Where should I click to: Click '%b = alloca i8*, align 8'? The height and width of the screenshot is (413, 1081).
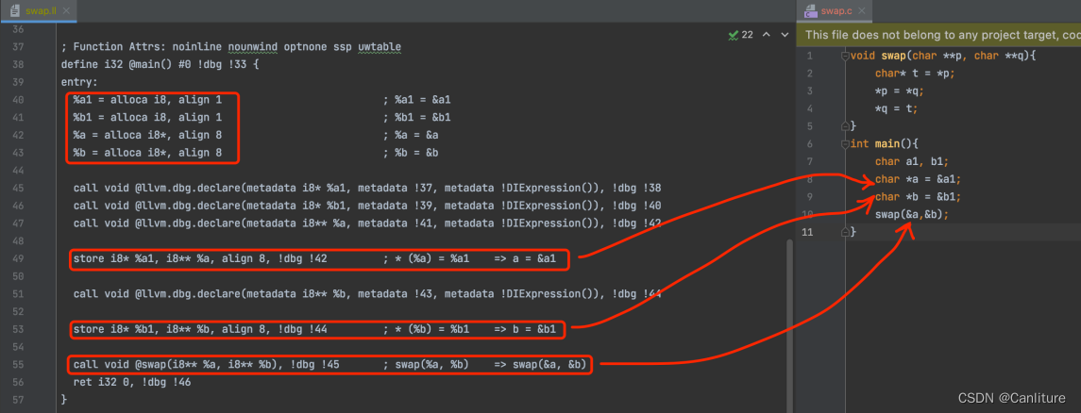147,153
